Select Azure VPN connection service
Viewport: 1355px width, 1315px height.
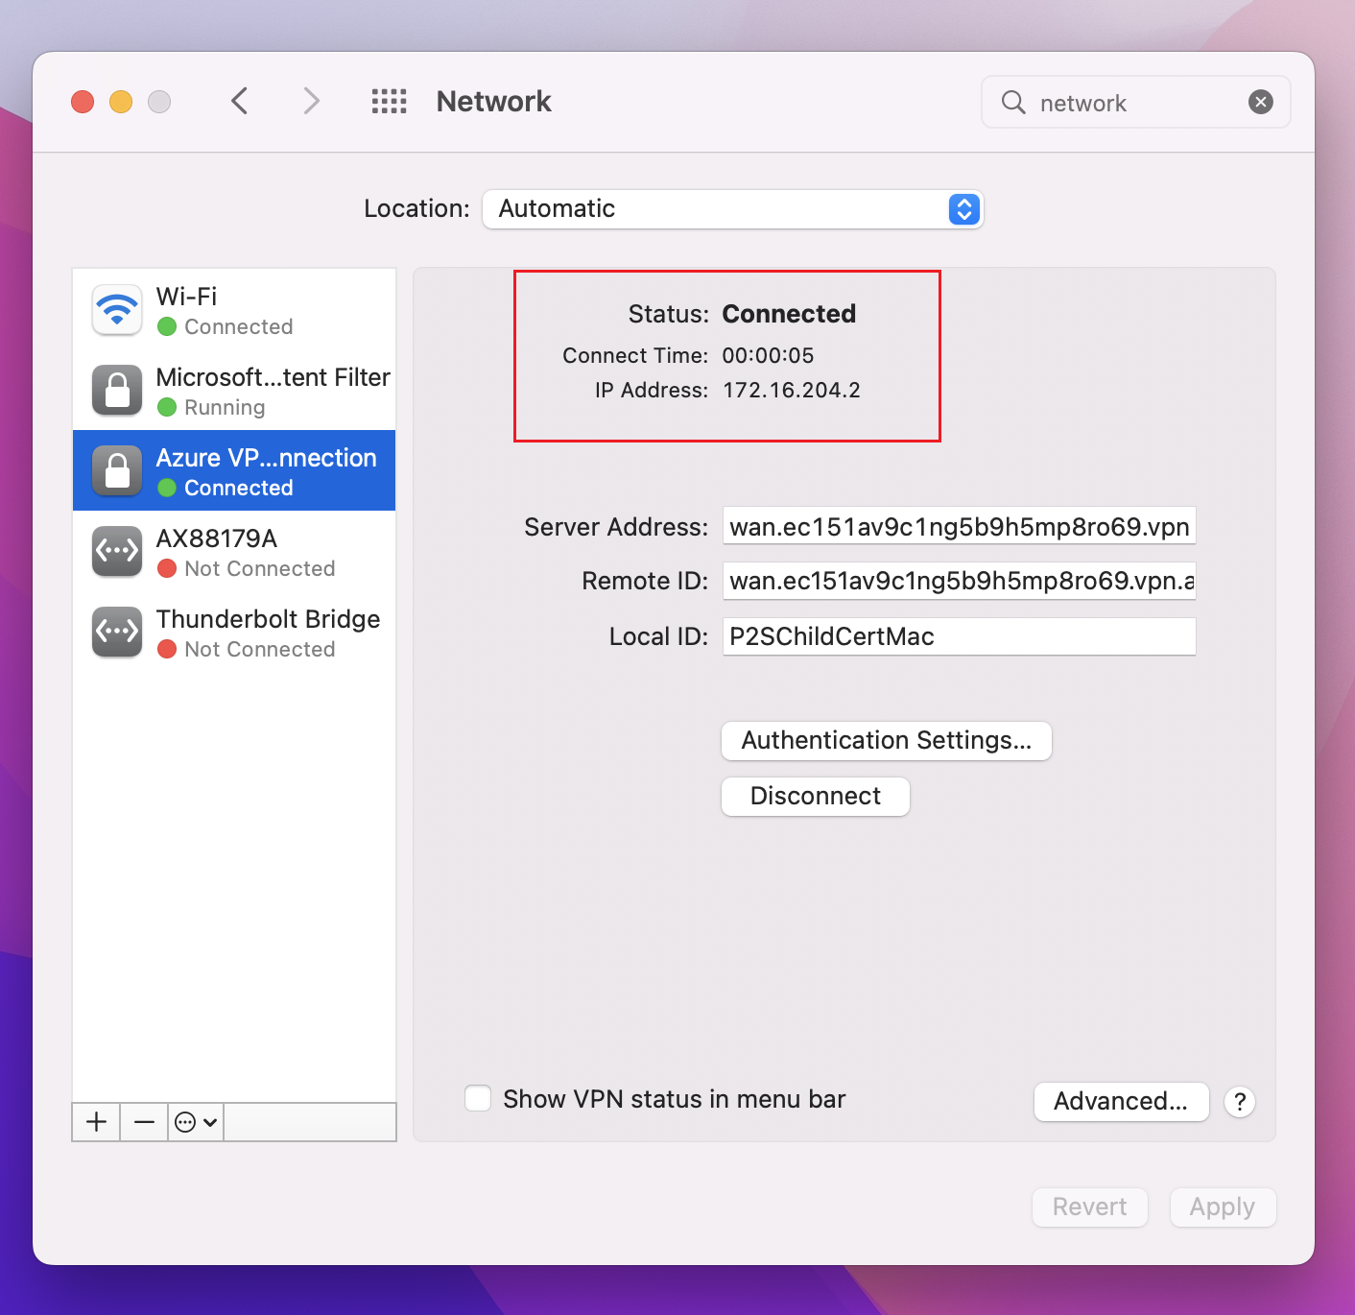[x=234, y=470]
